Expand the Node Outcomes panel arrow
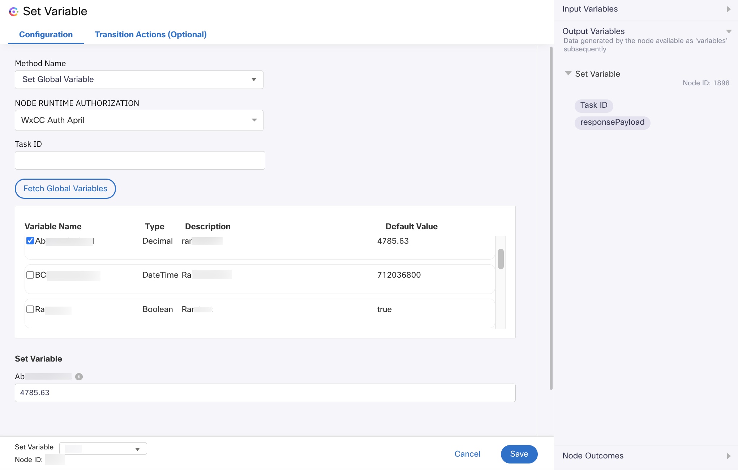 (729, 456)
